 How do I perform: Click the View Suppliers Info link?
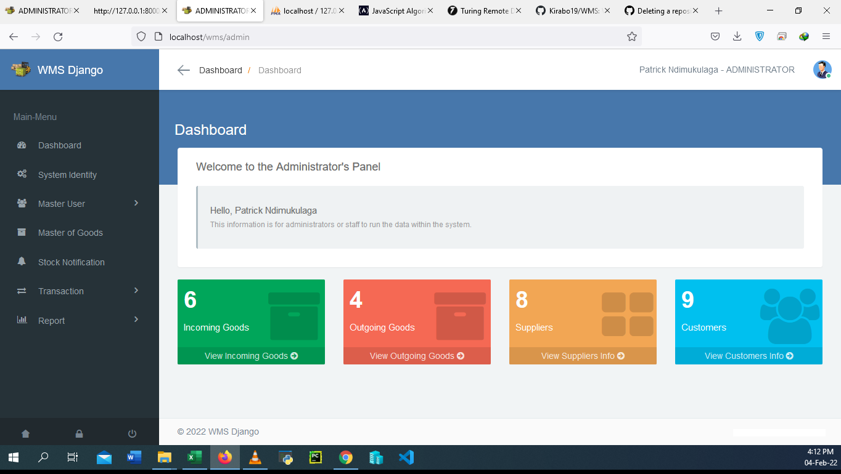(x=583, y=356)
